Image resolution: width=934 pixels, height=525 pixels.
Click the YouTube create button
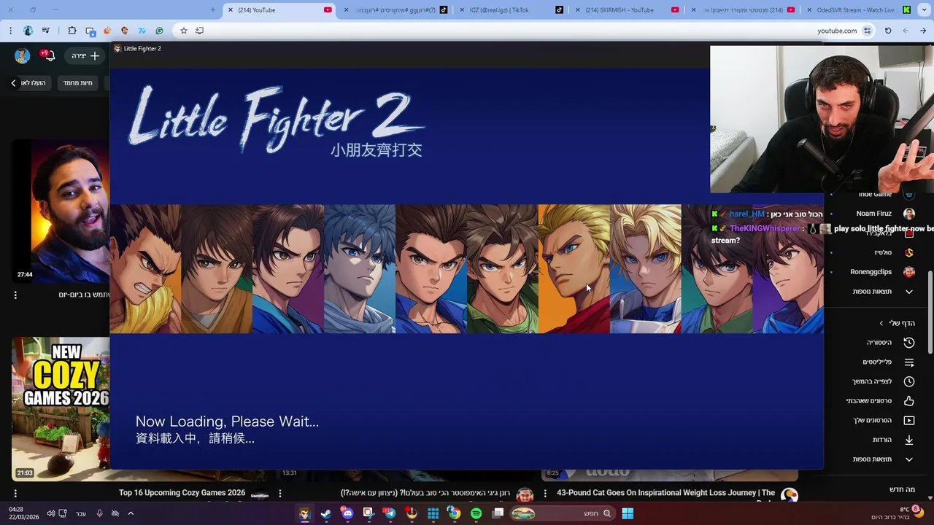(85, 55)
